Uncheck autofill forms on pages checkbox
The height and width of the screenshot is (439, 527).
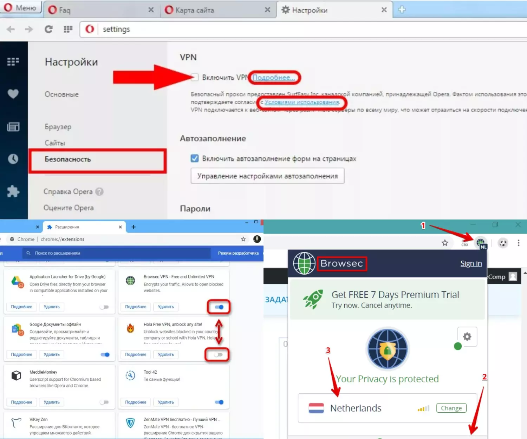(194, 158)
